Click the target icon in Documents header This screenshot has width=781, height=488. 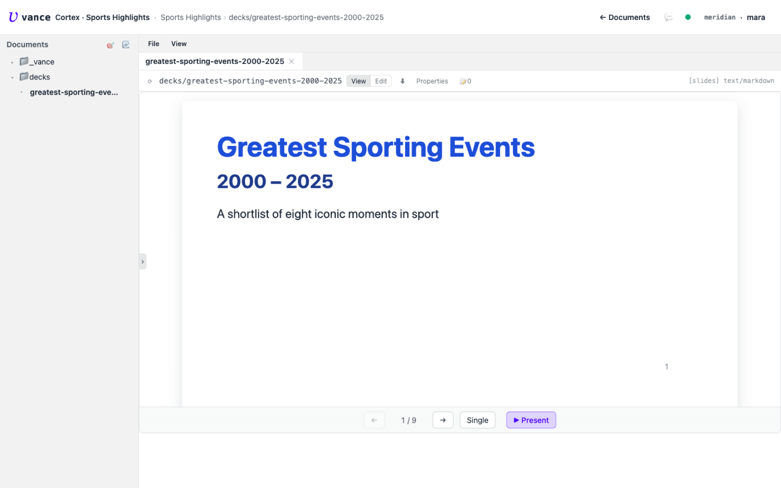click(x=110, y=45)
